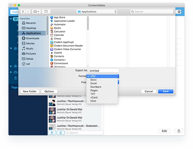Click the Export As name field
Screen dimensions: 193x149
pyautogui.click(x=104, y=71)
